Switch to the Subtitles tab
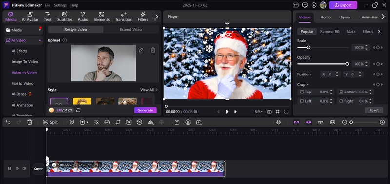This screenshot has height=184, width=390. (x=65, y=17)
